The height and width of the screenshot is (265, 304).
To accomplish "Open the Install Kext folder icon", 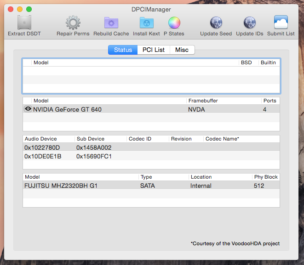I will click(x=147, y=23).
